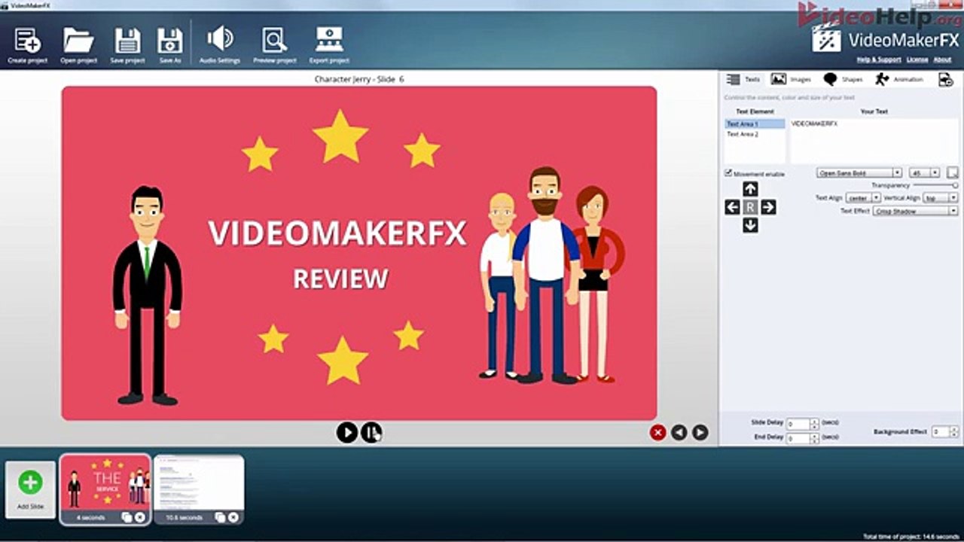Toggle the Movement enable checkbox
The image size is (964, 542).
tap(728, 173)
